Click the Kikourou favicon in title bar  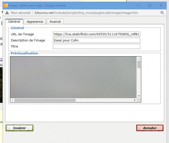6,6
